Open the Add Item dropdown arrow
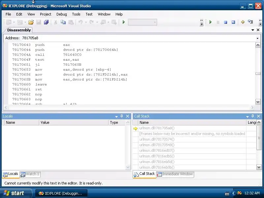Viewport: 264px width, 198px height. pyautogui.click(x=25, y=22)
